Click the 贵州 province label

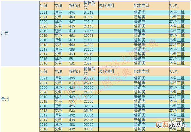5,99
